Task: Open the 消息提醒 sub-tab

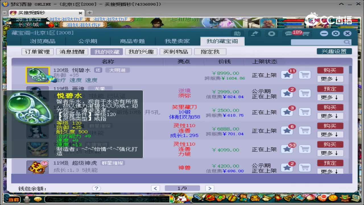Action: pyautogui.click(x=72, y=52)
